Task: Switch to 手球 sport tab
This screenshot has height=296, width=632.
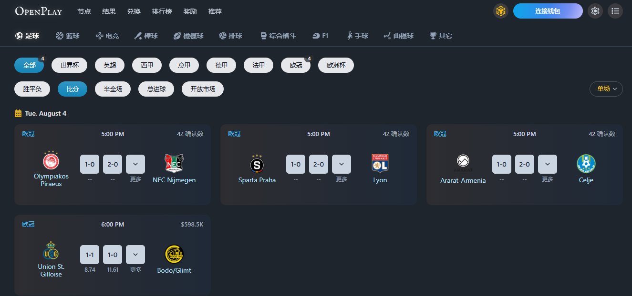Action: coord(357,36)
